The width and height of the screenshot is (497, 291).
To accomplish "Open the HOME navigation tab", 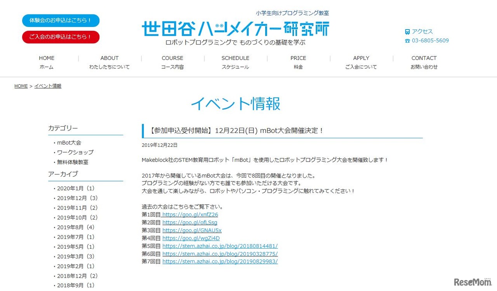I will click(47, 62).
